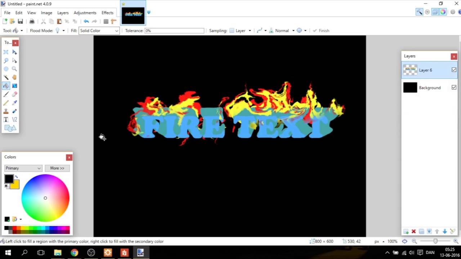Select the Pan hand tool
The height and width of the screenshot is (259, 461).
click(x=14, y=77)
